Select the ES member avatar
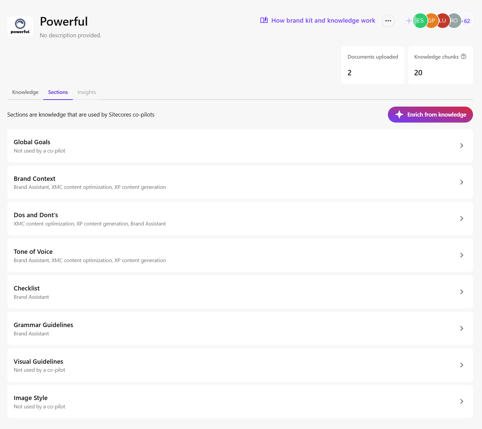The height and width of the screenshot is (429, 482). click(420, 21)
